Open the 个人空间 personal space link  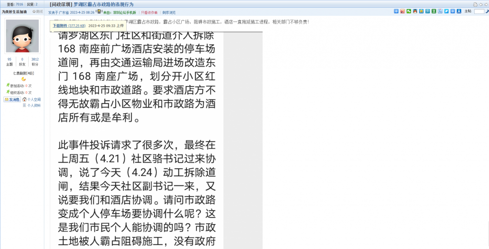click(x=33, y=99)
